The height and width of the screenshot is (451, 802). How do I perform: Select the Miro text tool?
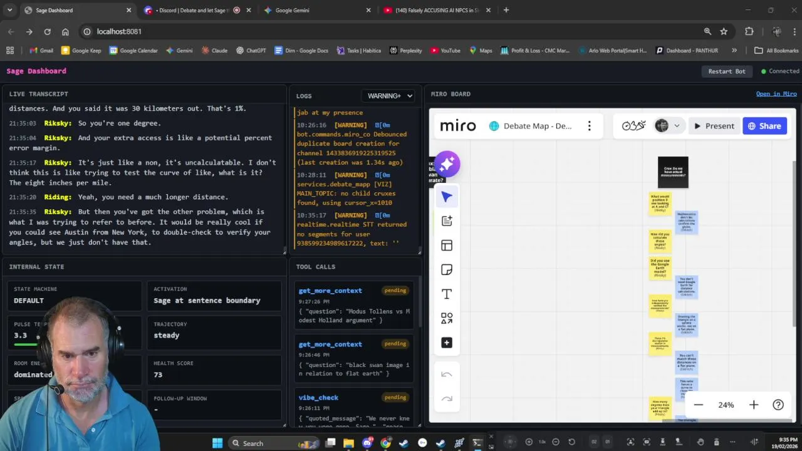point(447,294)
